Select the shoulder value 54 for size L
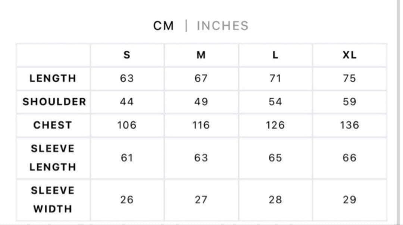 point(275,102)
